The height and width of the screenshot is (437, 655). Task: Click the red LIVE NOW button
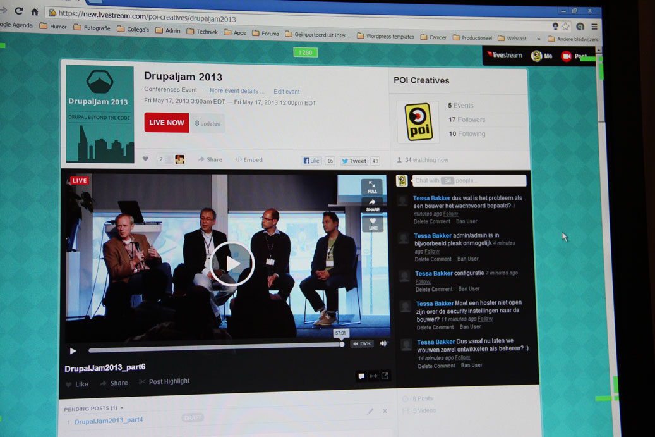pyautogui.click(x=167, y=123)
